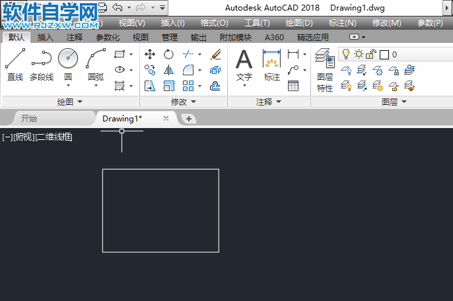Click the Undo arrow in quick toolbar

(x=117, y=7)
